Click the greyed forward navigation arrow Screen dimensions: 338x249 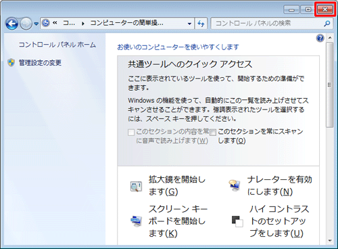[26, 24]
